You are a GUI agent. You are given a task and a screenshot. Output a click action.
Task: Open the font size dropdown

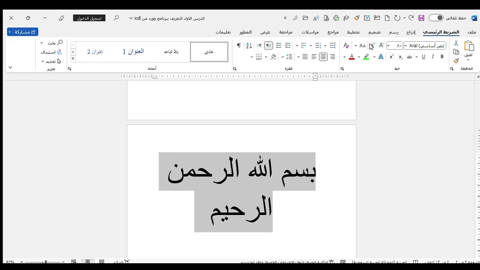388,46
